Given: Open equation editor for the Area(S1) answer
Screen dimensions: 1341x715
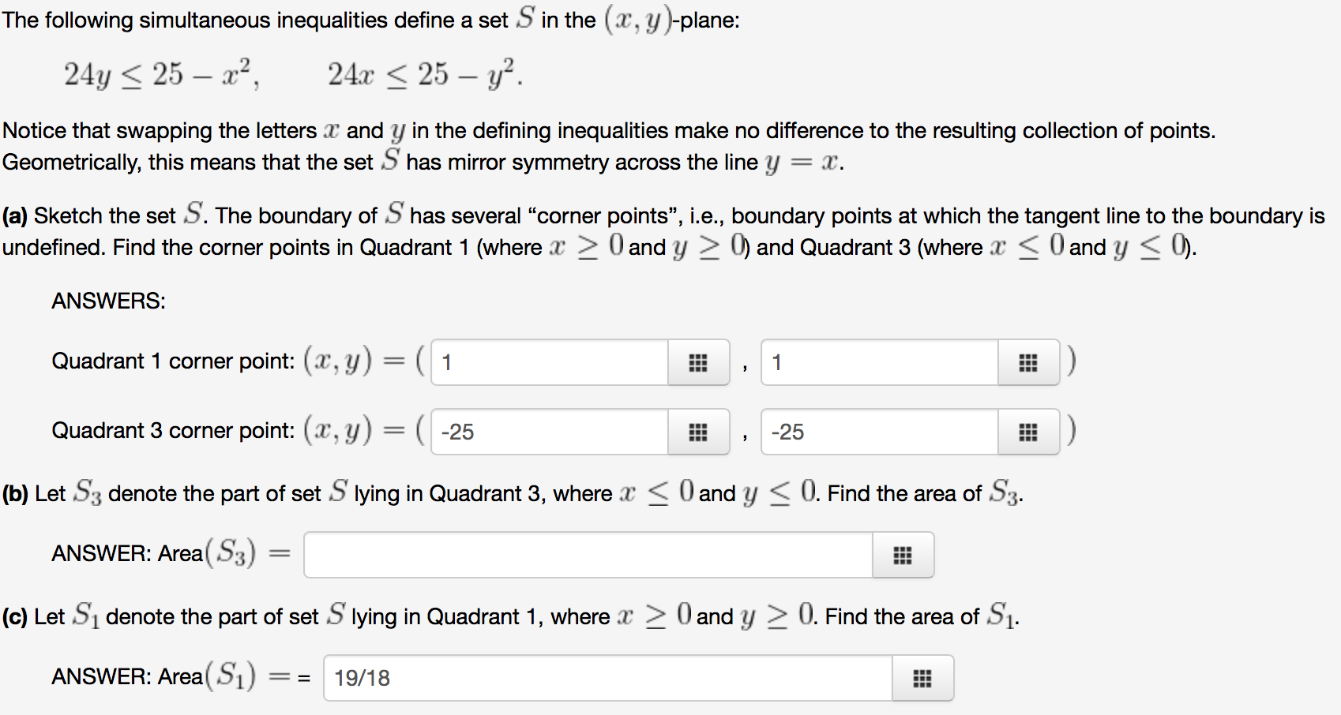Looking at the screenshot, I should [x=923, y=678].
